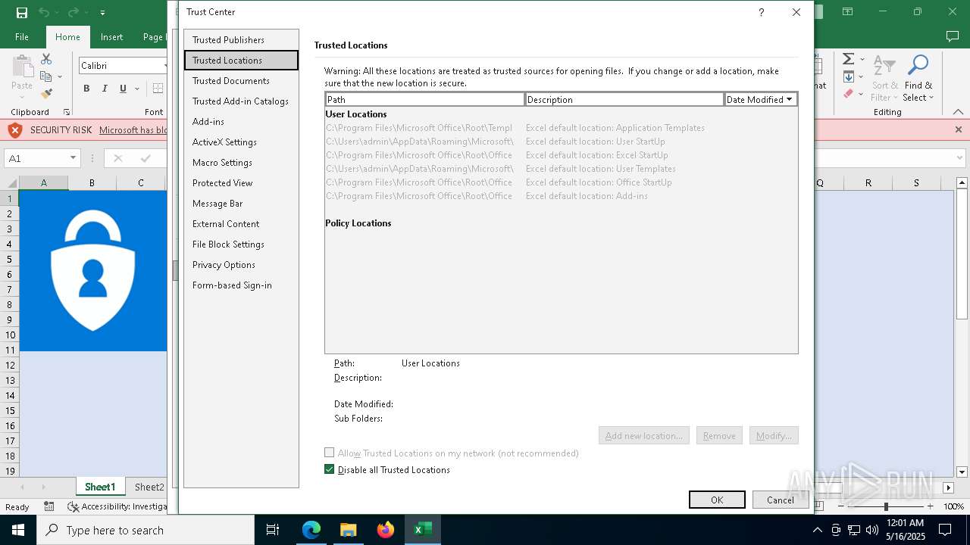Click the Redo arrow in Quick Access Toolbar
The image size is (970, 545).
pyautogui.click(x=73, y=12)
